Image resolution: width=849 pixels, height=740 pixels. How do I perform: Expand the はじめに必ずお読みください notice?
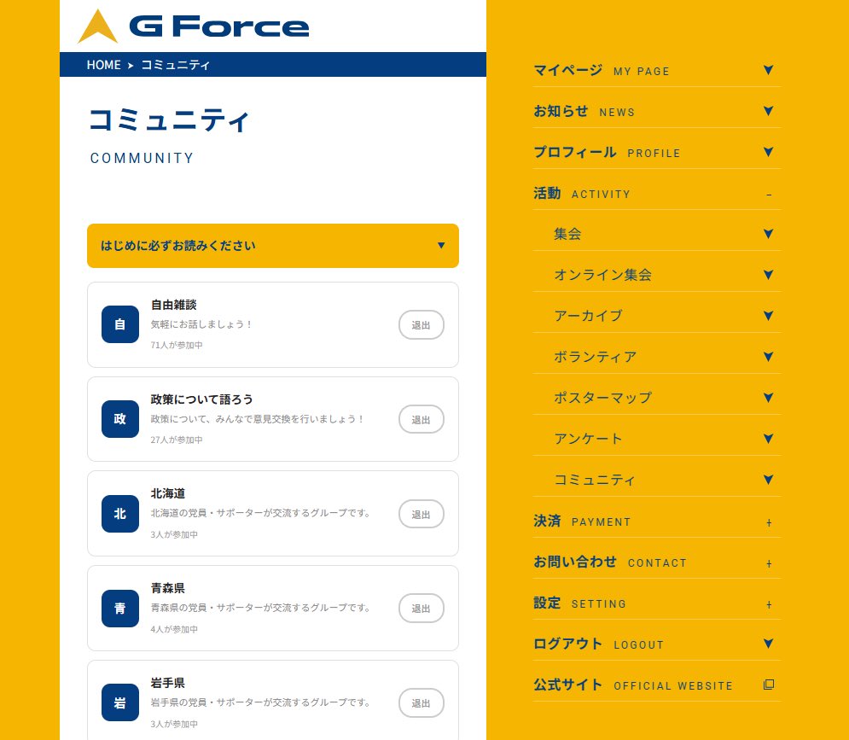pos(273,246)
